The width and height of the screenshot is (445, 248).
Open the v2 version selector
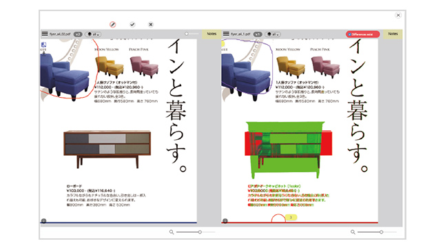pos(78,34)
